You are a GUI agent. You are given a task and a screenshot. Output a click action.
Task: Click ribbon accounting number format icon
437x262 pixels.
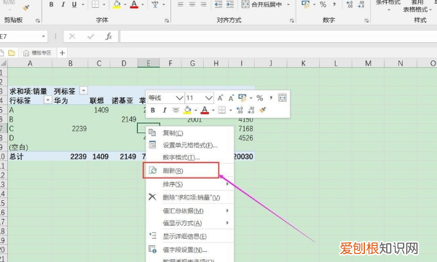(306, 4)
